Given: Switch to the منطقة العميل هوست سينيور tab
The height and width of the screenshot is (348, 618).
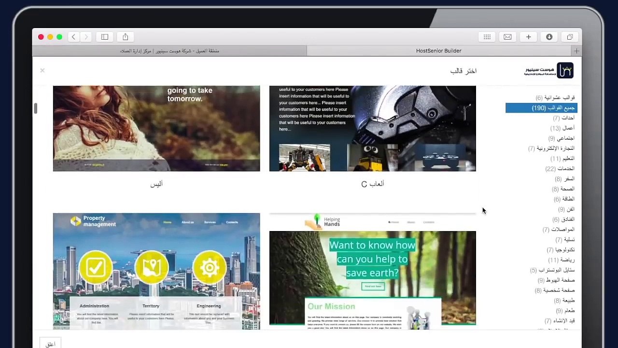Looking at the screenshot, I should point(169,51).
